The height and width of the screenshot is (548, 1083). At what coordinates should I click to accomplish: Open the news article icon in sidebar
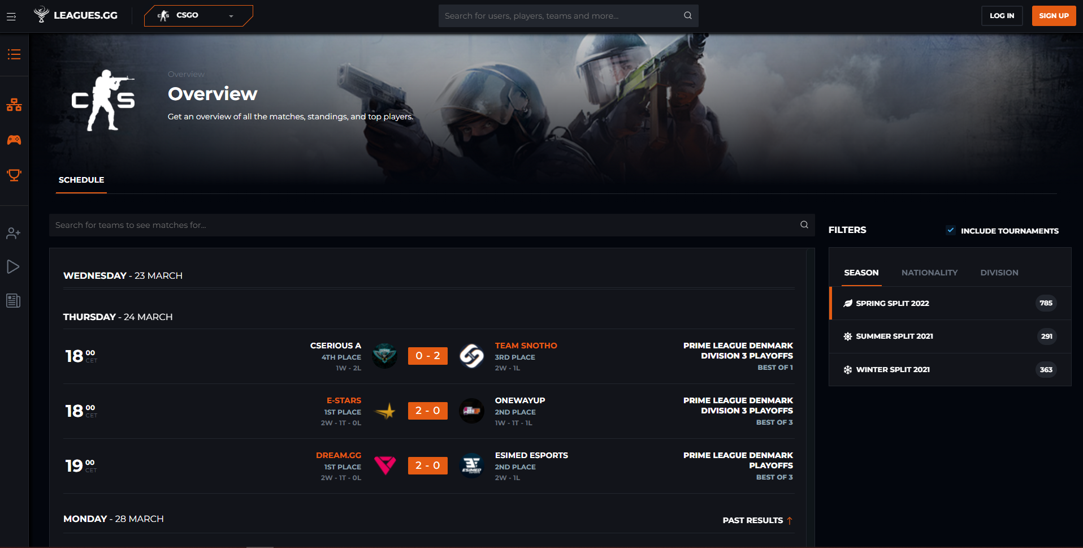pyautogui.click(x=14, y=301)
